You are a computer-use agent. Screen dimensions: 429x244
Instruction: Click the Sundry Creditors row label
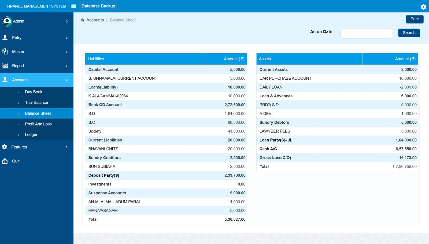pyautogui.click(x=105, y=158)
